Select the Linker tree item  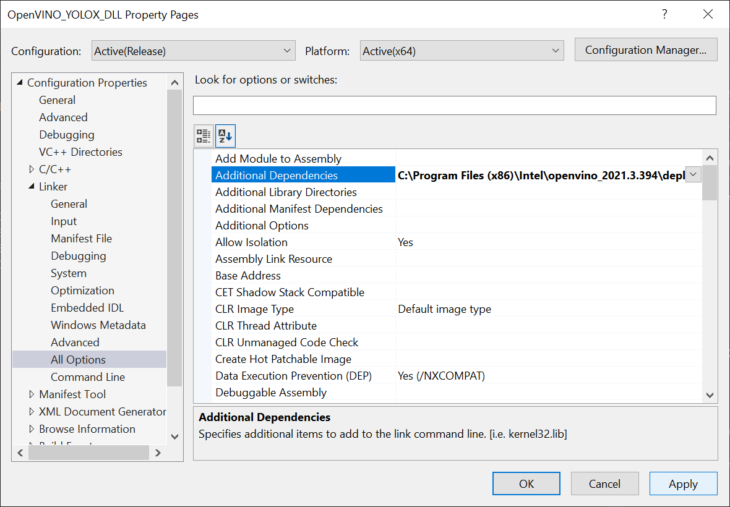(x=53, y=187)
